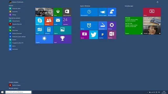Open the Xbox tile

pyautogui.click(x=58, y=12)
